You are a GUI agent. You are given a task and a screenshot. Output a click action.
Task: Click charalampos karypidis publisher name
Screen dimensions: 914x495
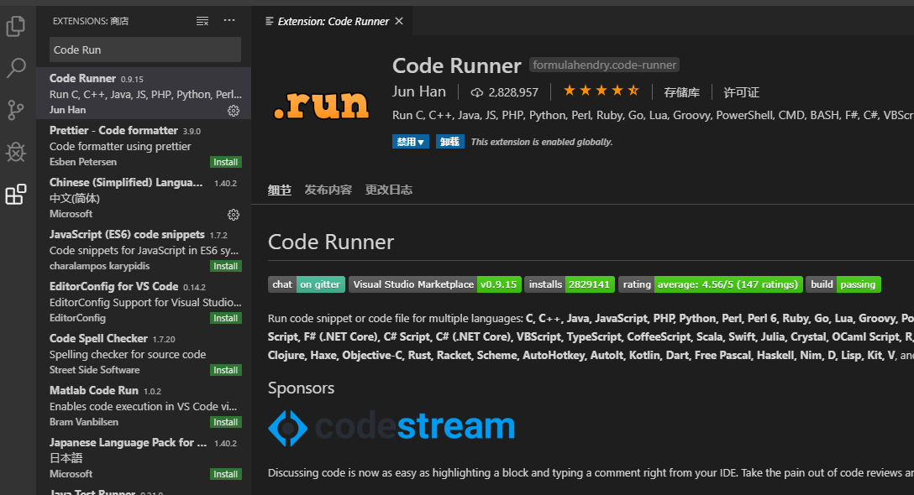[100, 266]
